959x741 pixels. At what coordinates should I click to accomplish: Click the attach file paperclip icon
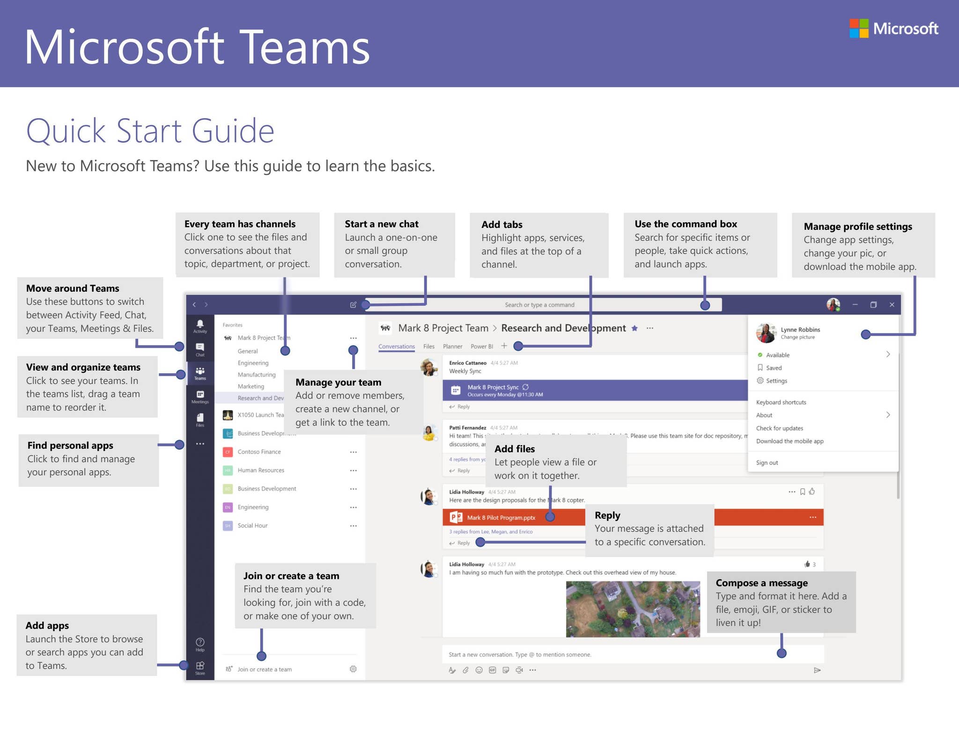coord(465,670)
